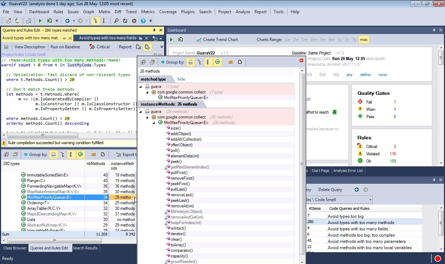This screenshot has height=264, width=445.
Task: Click the New project toolbar icon
Action: pyautogui.click(x=8, y=21)
